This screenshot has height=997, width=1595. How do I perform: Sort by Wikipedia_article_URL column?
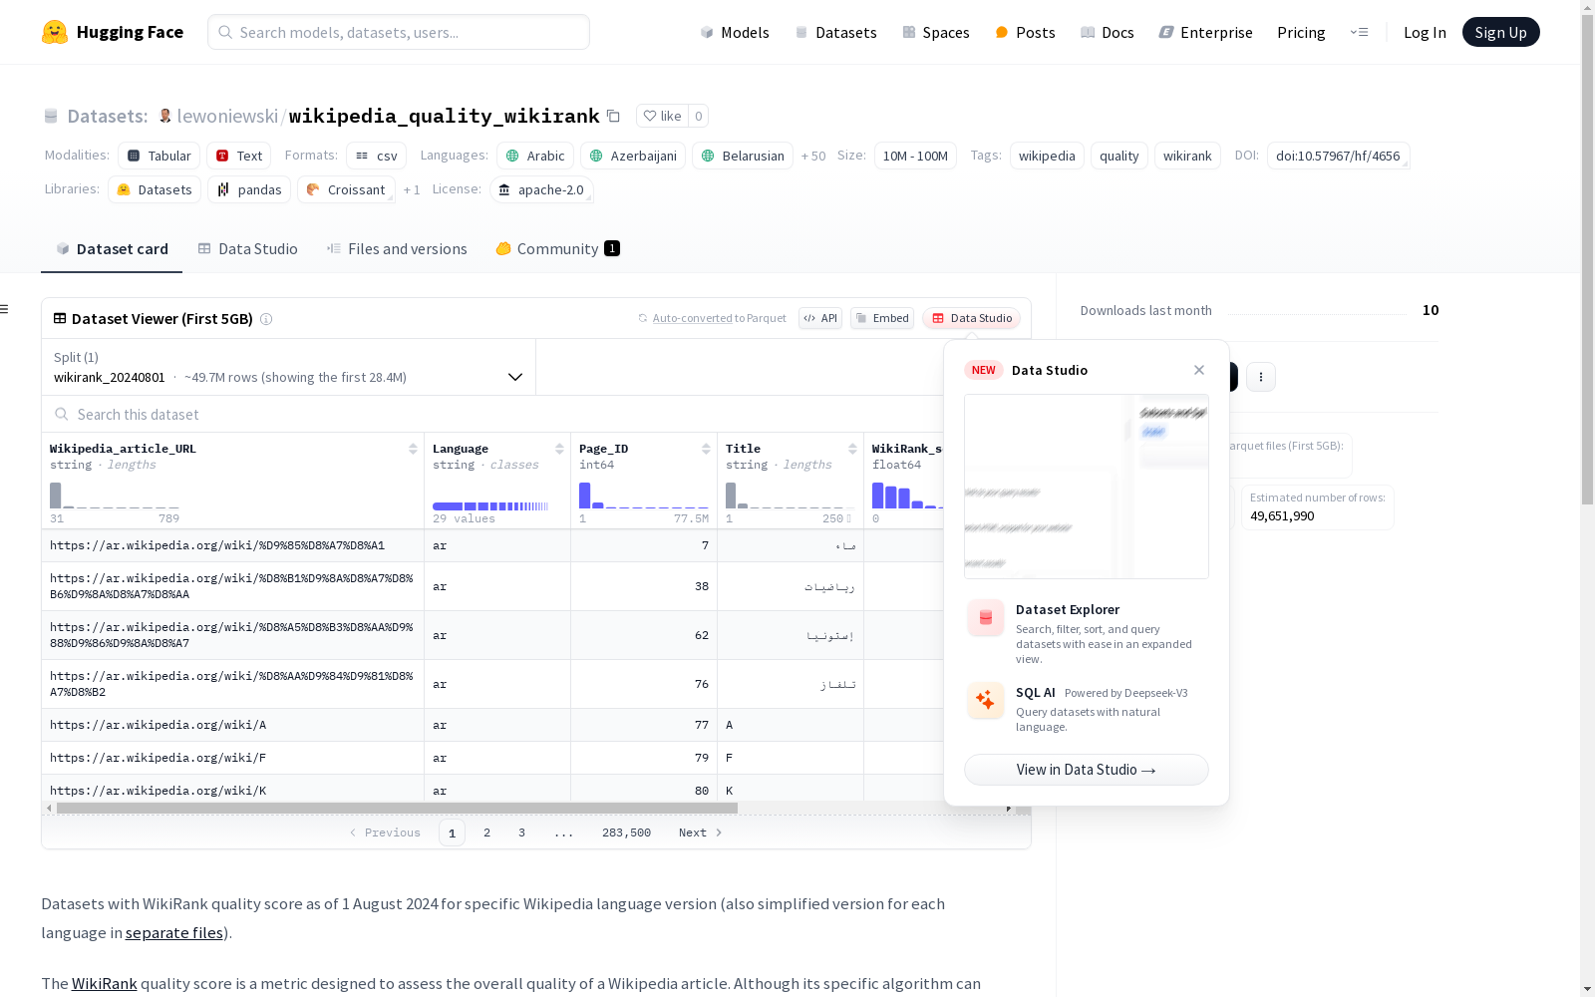[x=413, y=449]
